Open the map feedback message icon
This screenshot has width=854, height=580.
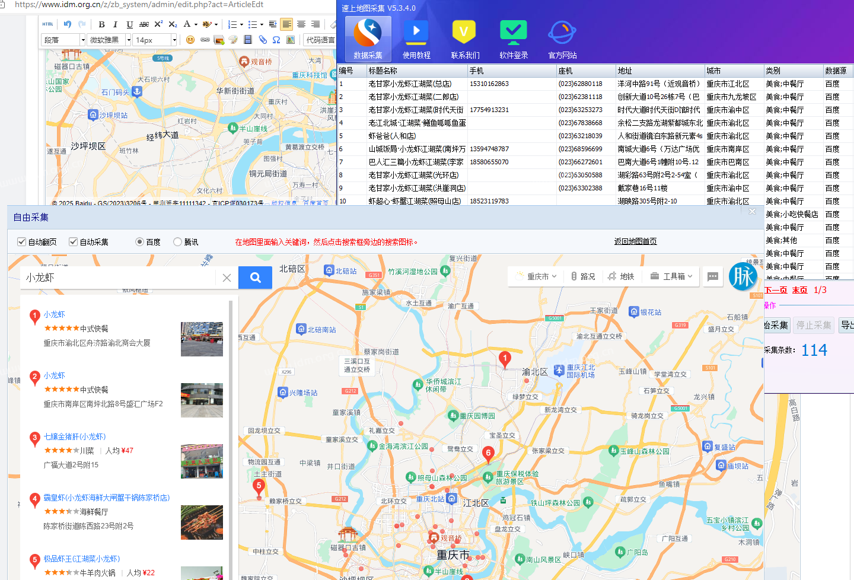click(713, 276)
